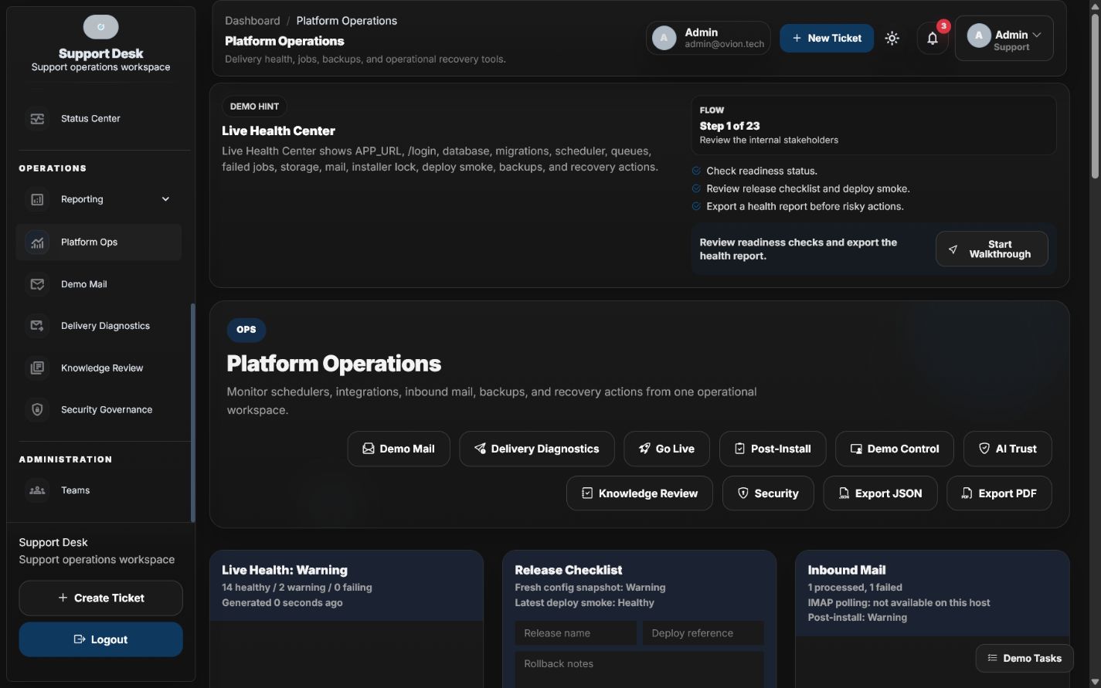Viewport: 1101px width, 688px height.
Task: Open the Admin Support user dropdown
Action: (x=1004, y=38)
